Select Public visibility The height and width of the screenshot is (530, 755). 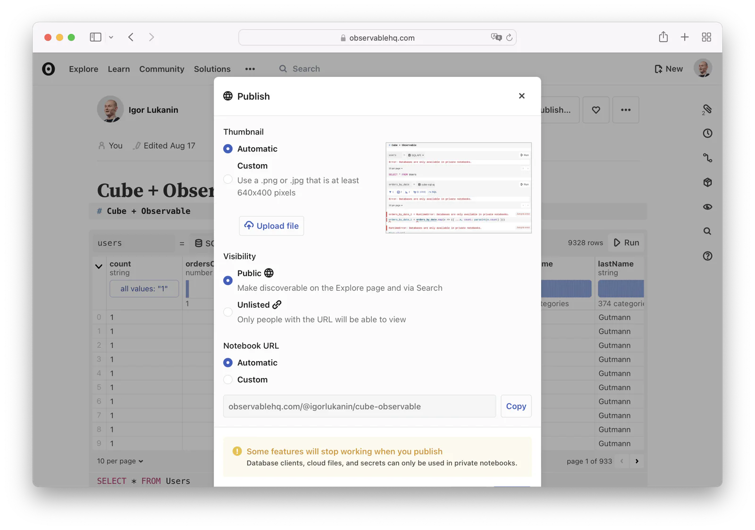click(x=228, y=280)
